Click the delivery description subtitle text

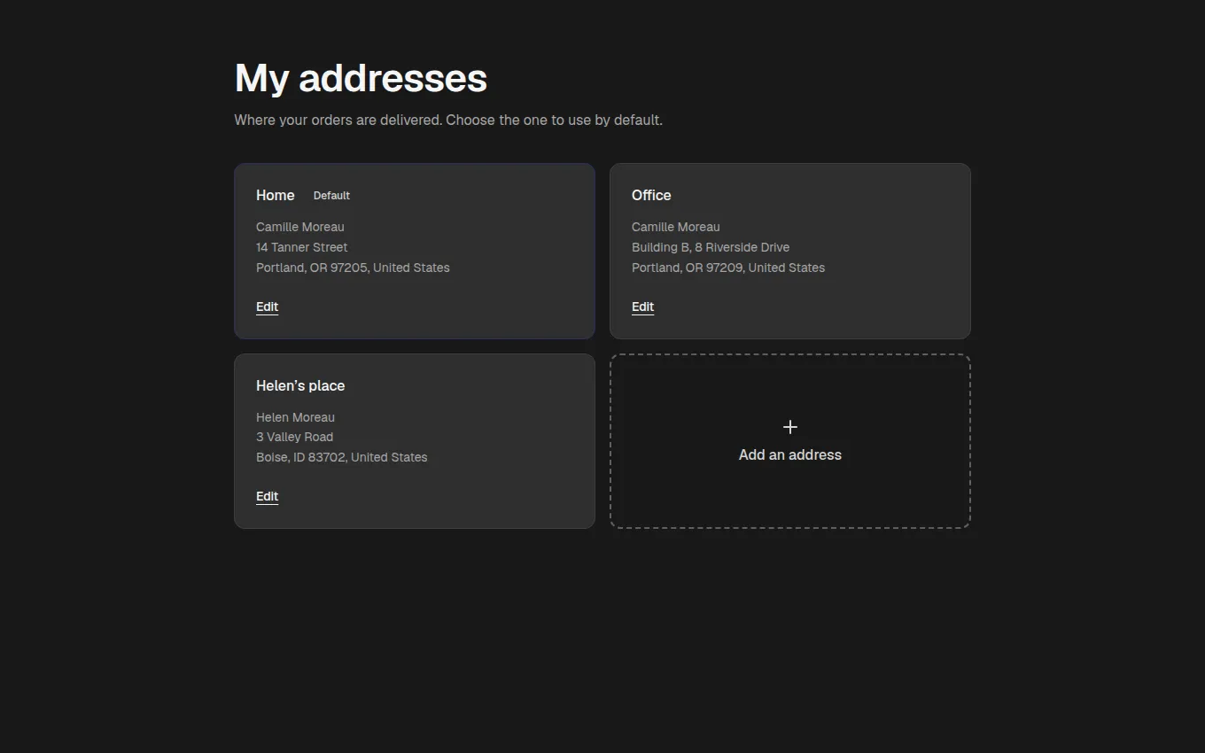pos(448,120)
